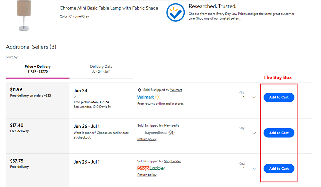Screen dimensions: 321x187
Task: Follow the Walmart seller name link
Action: 176,90
